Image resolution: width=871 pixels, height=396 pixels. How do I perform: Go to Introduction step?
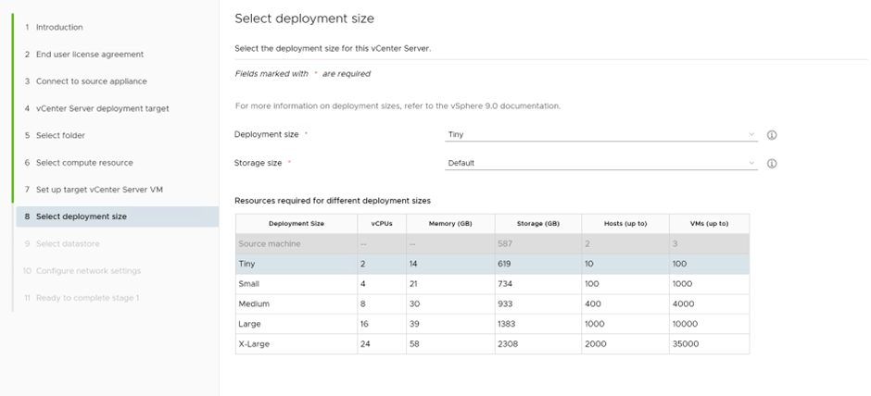(x=59, y=27)
